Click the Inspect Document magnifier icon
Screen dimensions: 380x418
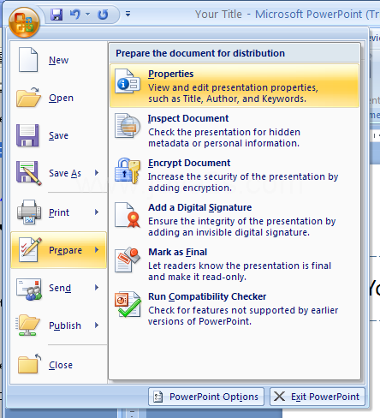128,125
